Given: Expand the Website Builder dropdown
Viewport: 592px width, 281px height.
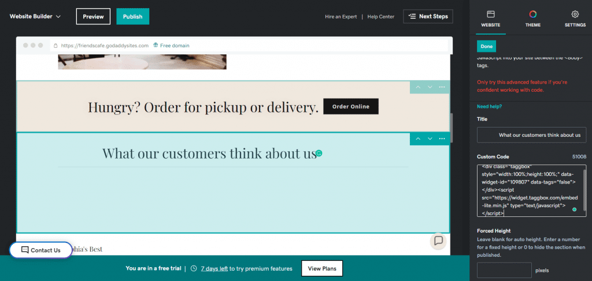Looking at the screenshot, I should [35, 17].
